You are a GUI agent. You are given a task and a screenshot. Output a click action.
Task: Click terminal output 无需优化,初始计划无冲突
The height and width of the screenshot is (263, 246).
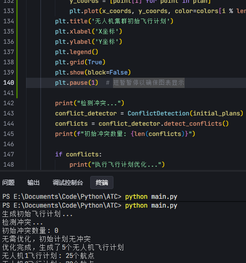[x=47, y=239]
